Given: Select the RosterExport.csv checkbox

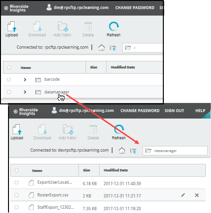Looking at the screenshot, I should pos(17,195).
